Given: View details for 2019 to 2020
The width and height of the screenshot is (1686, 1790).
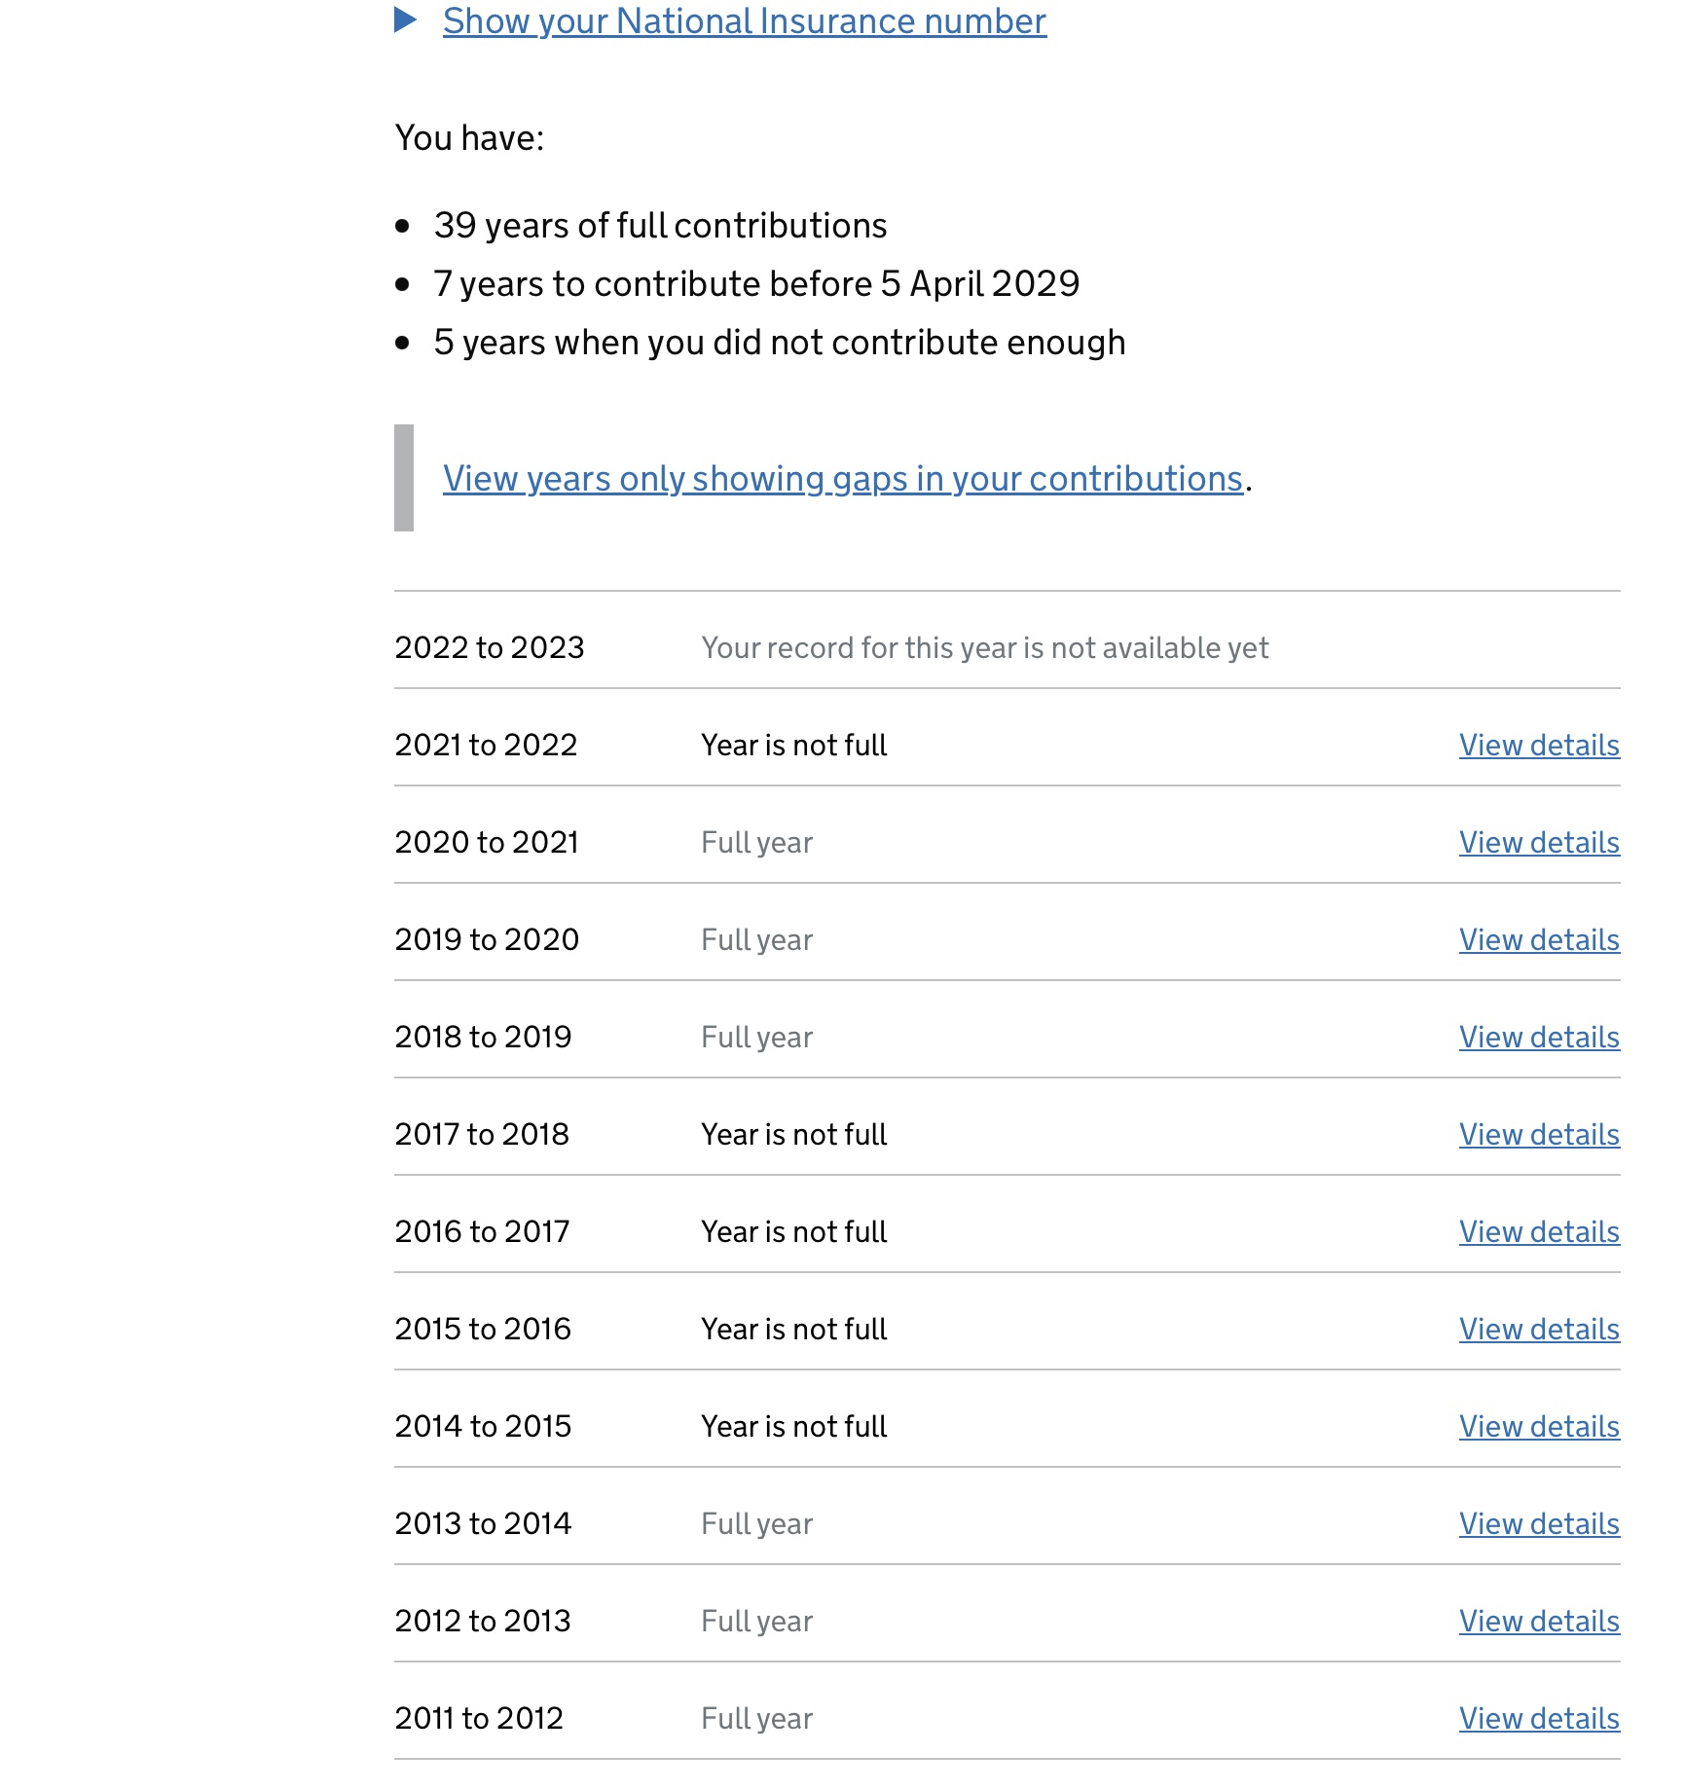Looking at the screenshot, I should pyautogui.click(x=1539, y=940).
